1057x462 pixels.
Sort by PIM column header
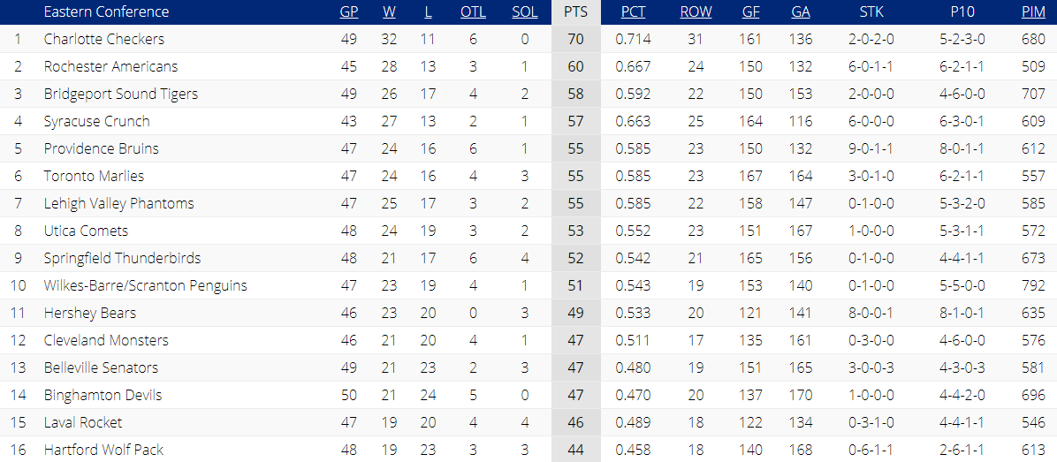pos(1033,12)
